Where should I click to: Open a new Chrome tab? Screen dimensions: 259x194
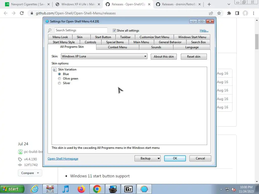pyautogui.click(x=209, y=4)
